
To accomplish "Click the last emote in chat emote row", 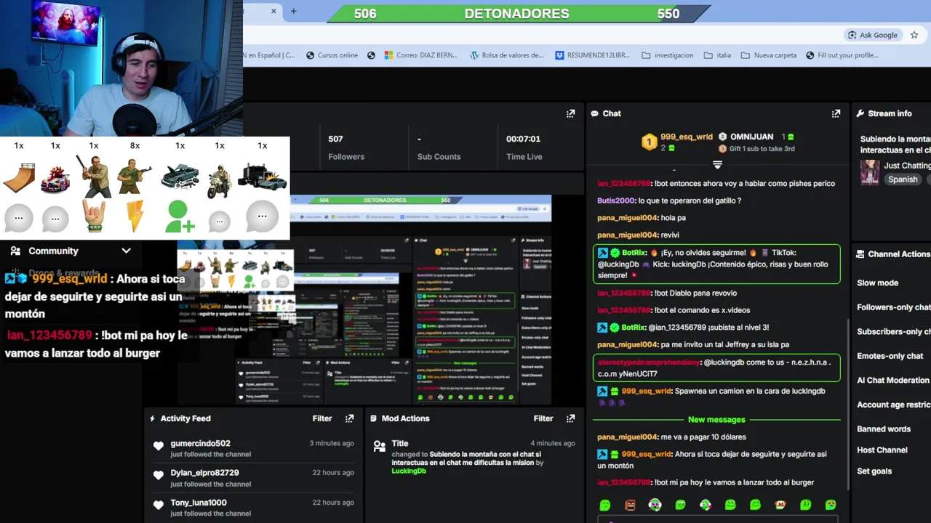I will tap(831, 505).
